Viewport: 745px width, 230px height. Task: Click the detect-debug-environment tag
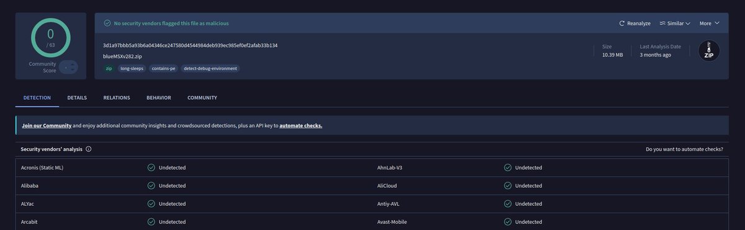(210, 68)
